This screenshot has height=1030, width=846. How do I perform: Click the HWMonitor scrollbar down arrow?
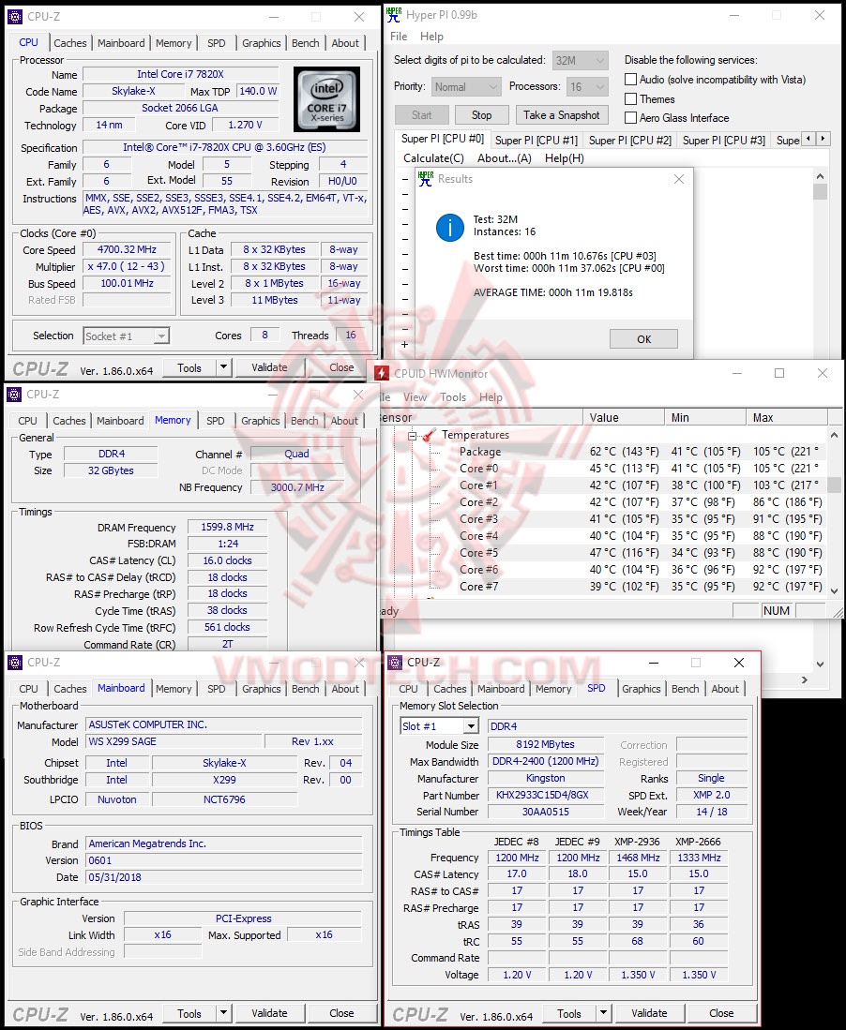(834, 590)
